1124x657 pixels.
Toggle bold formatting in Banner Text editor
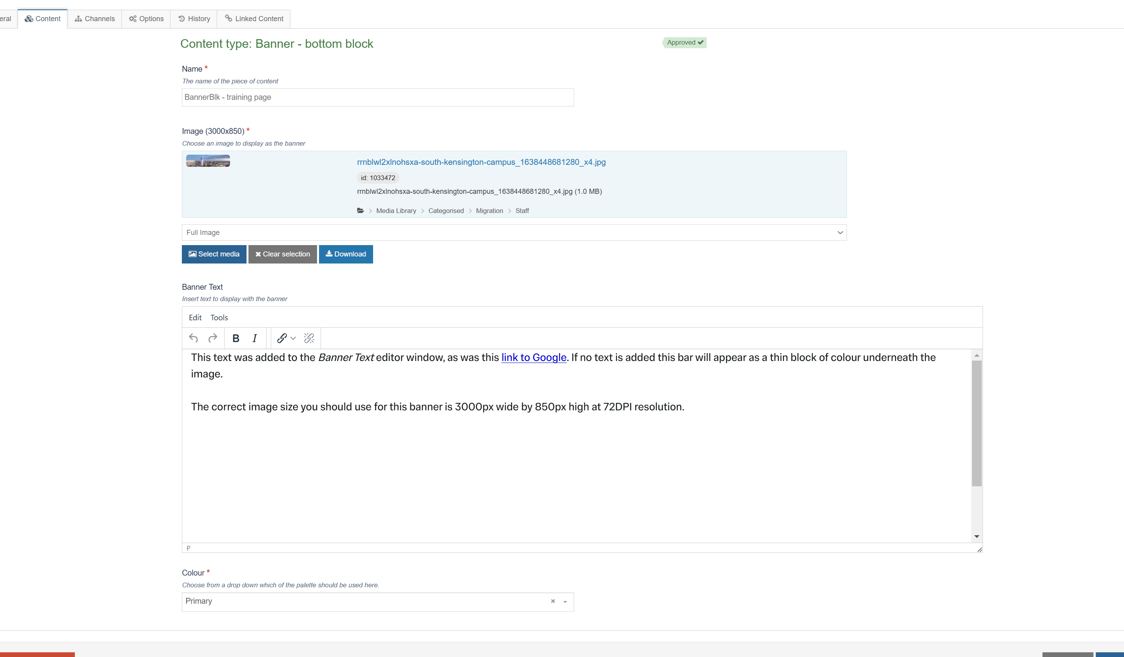click(236, 338)
